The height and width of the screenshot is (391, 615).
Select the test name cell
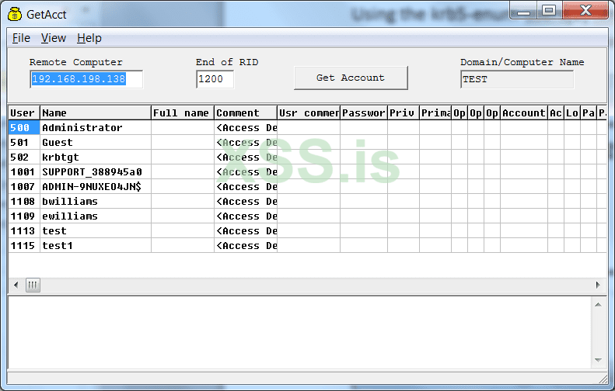[96, 231]
